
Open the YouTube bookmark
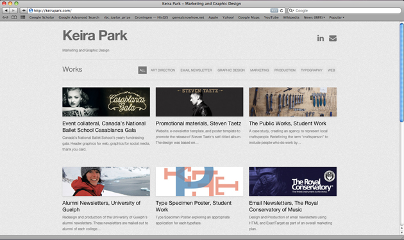click(x=271, y=17)
